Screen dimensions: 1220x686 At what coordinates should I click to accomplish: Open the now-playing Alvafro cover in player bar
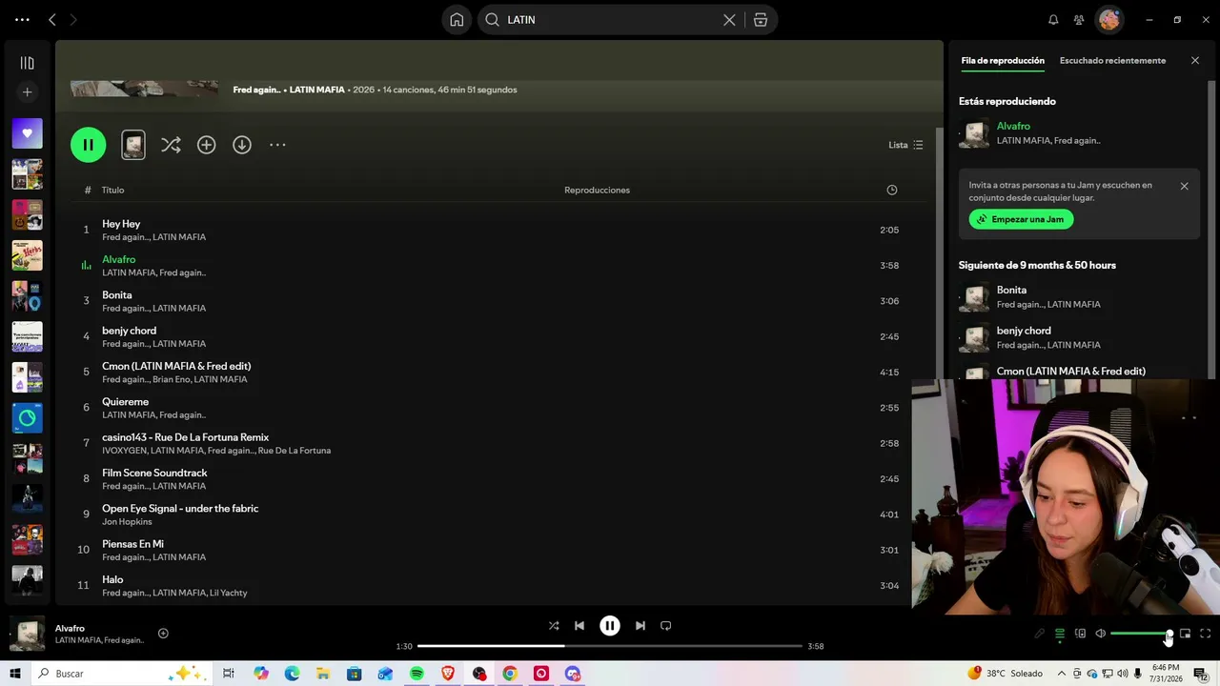(27, 634)
